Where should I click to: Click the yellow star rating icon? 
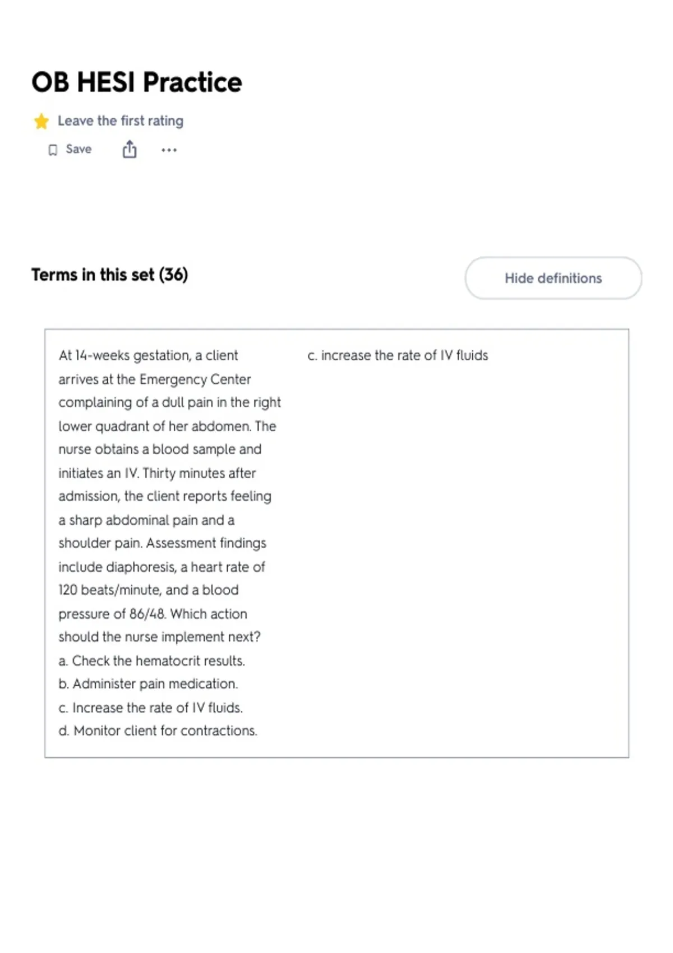pos(41,121)
